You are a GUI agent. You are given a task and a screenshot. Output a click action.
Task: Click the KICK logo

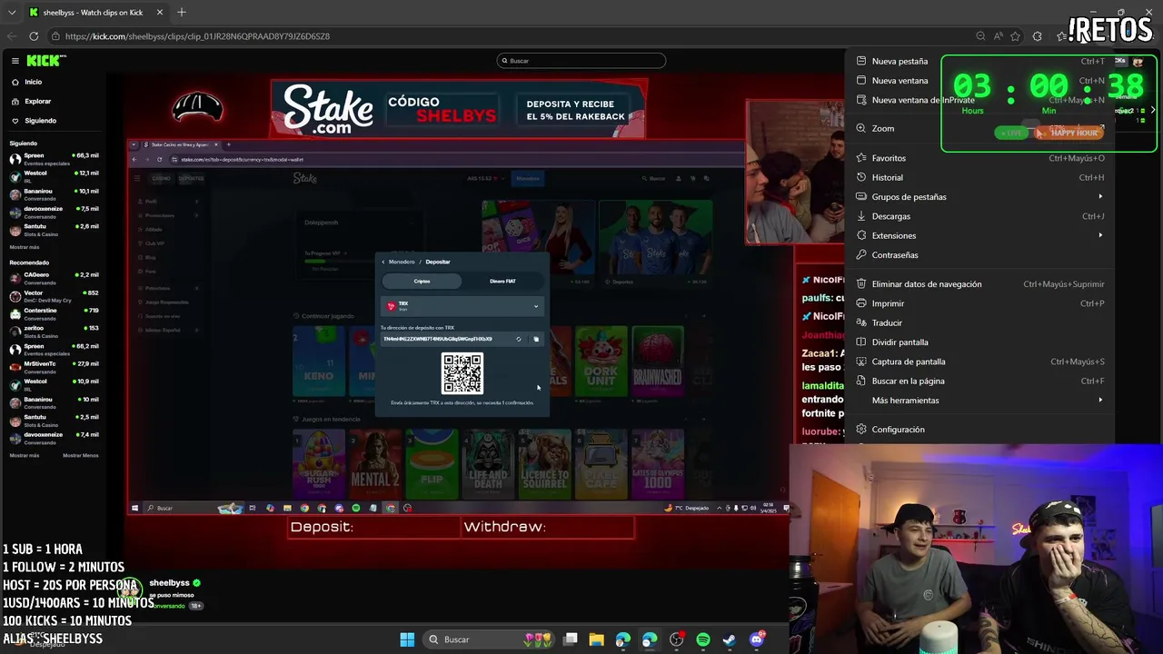click(45, 61)
